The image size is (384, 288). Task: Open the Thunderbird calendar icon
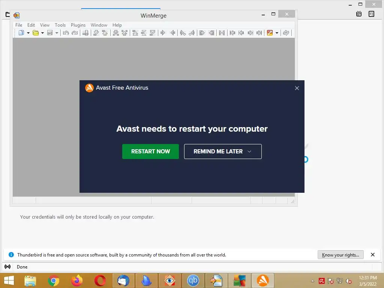click(359, 14)
